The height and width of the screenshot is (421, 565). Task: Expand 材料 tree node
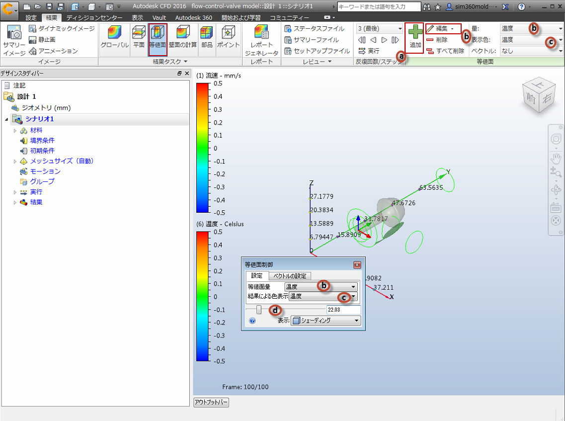pyautogui.click(x=15, y=131)
